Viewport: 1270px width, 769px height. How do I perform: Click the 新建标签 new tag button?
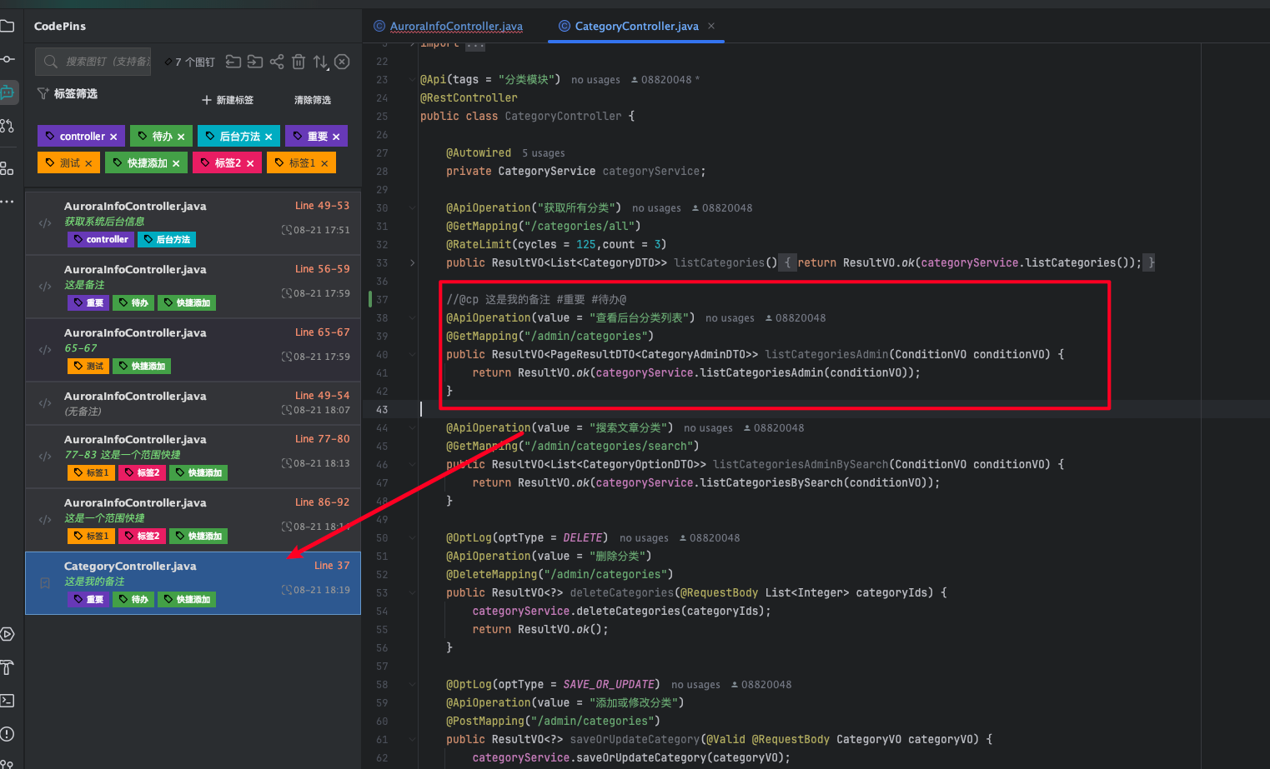[228, 100]
